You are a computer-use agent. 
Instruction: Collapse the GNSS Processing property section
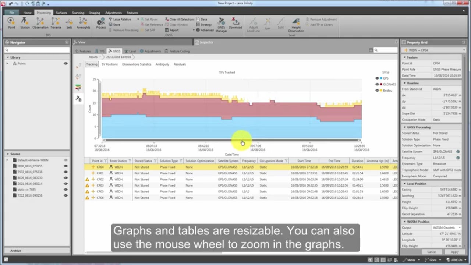click(404, 127)
